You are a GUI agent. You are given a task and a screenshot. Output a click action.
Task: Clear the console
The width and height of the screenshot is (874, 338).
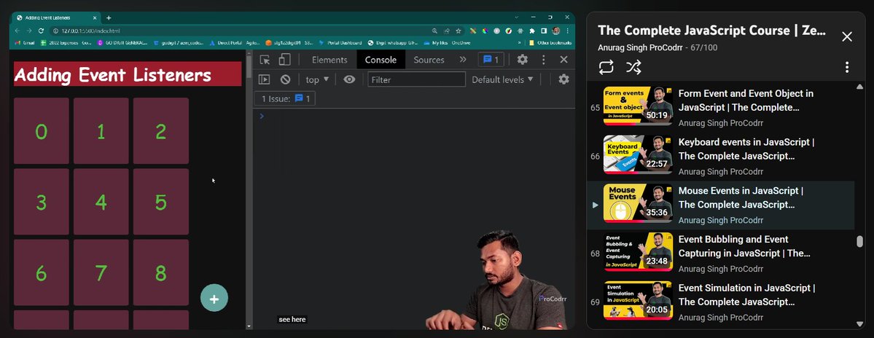[x=286, y=79]
